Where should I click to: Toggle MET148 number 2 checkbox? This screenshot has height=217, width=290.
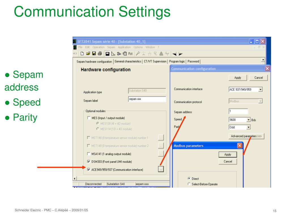pos(88,146)
